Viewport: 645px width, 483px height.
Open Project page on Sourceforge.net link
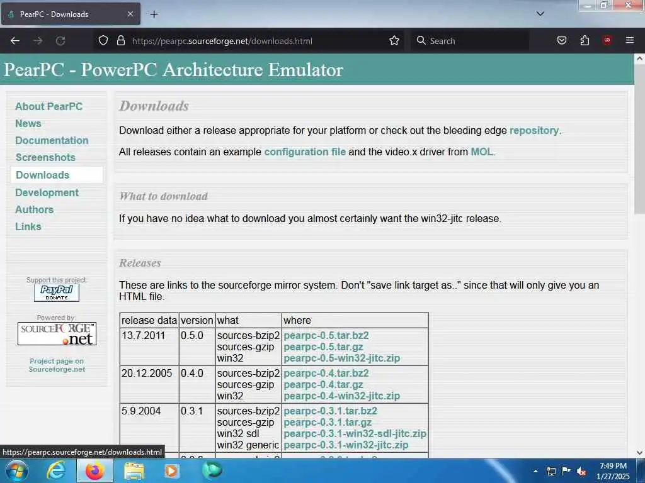pyautogui.click(x=57, y=365)
